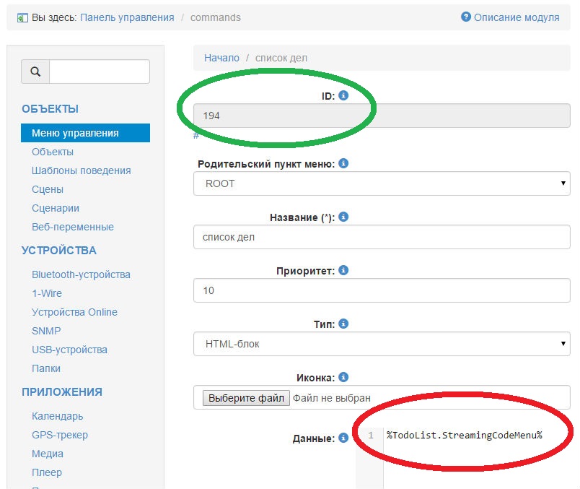Click 'commands' breadcrumb text
The width and height of the screenshot is (580, 489).
215,17
